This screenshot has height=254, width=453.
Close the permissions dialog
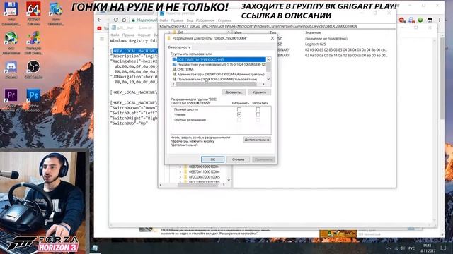click(x=272, y=38)
